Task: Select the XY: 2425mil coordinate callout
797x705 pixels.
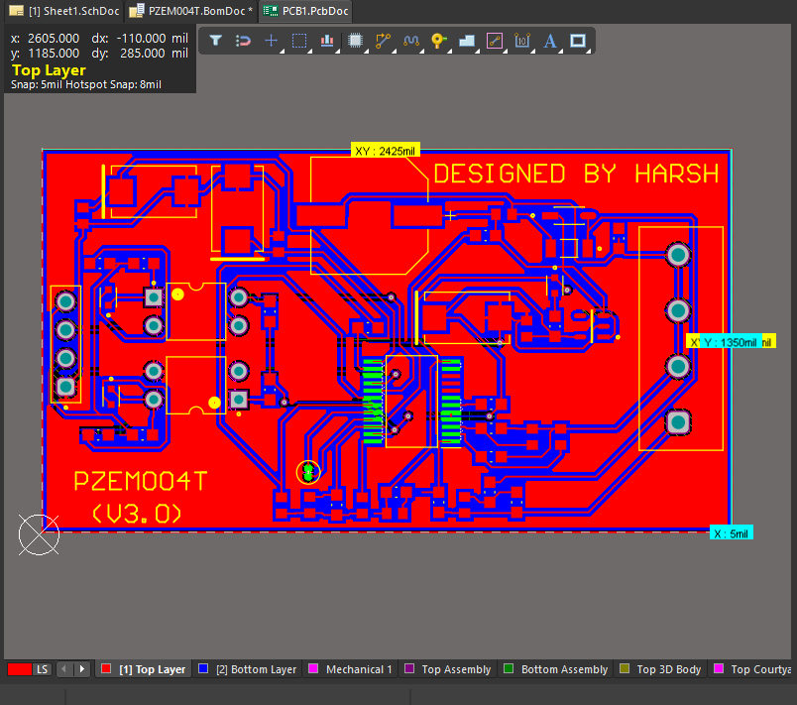Action: coord(385,149)
